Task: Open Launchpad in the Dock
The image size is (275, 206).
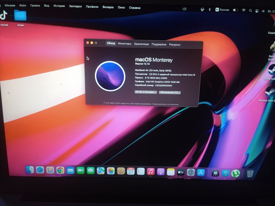Action: pos(50,170)
